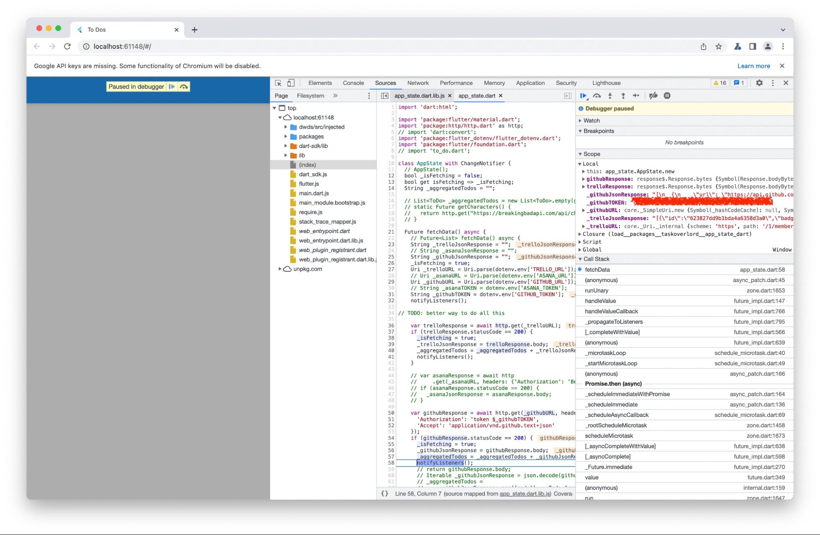The height and width of the screenshot is (535, 820).
Task: Select the inspect element picker tool
Action: pyautogui.click(x=277, y=83)
